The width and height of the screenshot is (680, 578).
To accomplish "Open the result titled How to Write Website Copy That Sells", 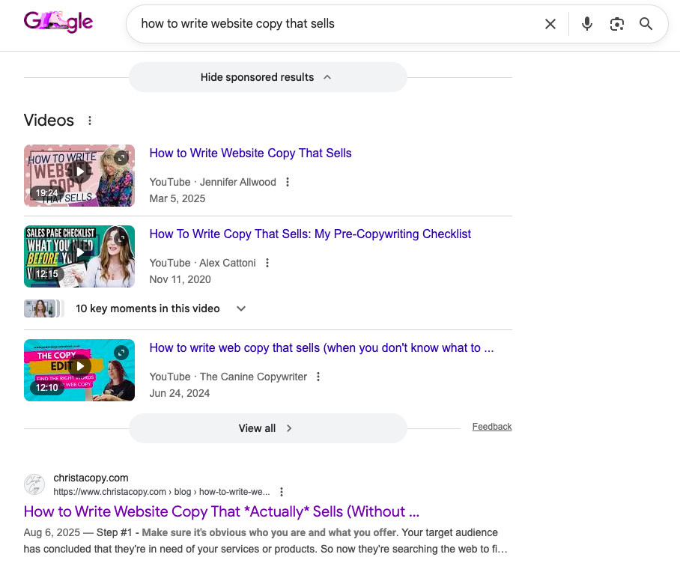I will click(x=250, y=153).
